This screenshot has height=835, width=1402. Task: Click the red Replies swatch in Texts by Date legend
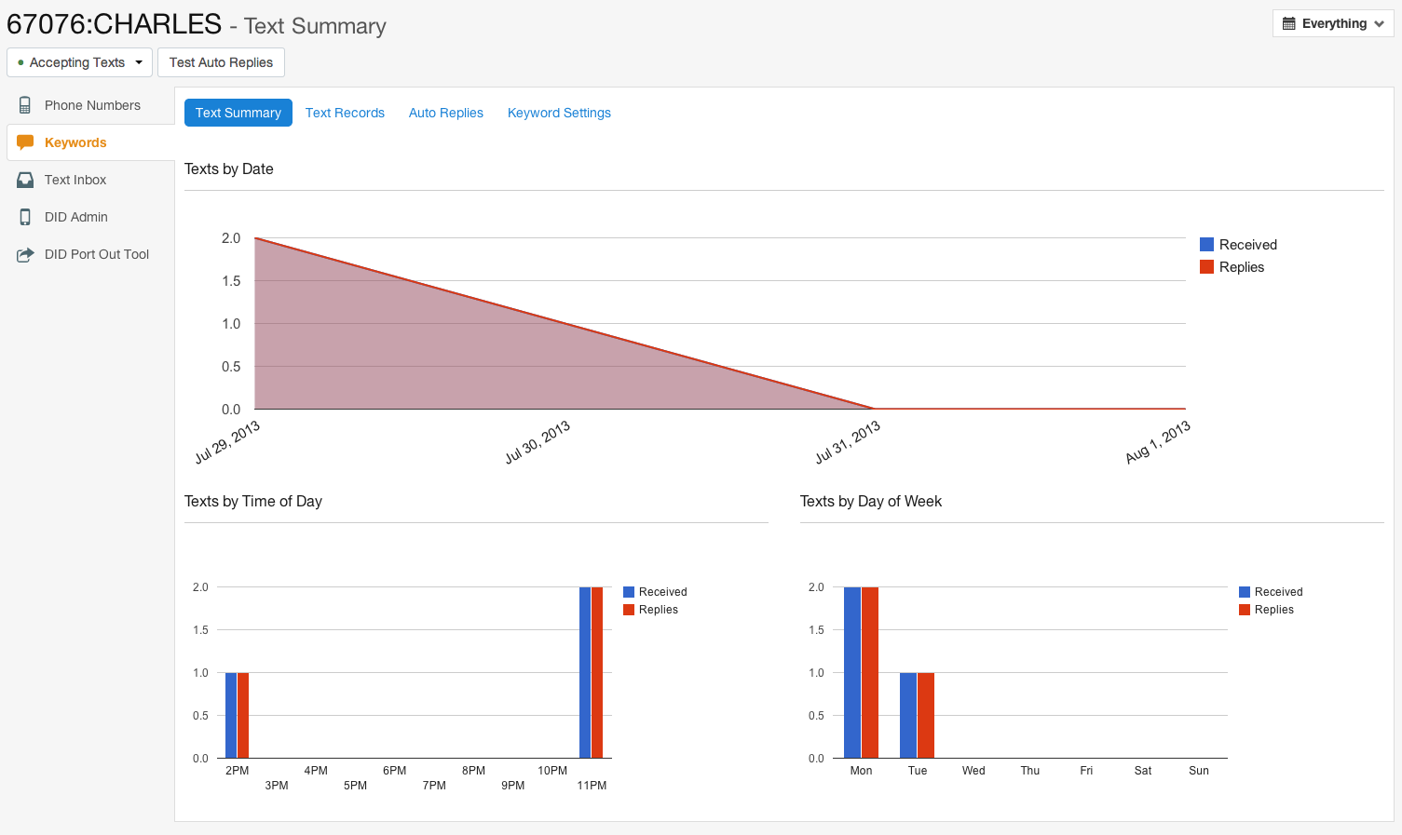(1206, 267)
